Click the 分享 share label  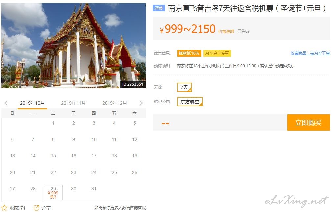click(46, 208)
